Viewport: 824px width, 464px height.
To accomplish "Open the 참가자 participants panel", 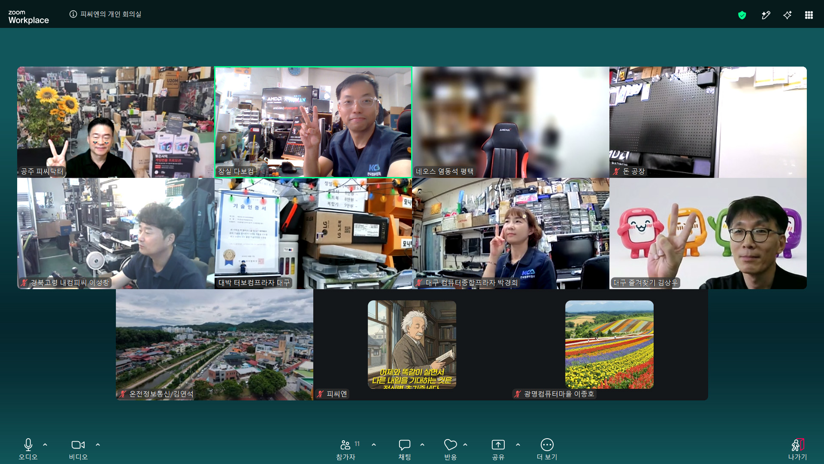I will tap(346, 449).
